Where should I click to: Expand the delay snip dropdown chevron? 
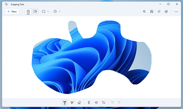[x=60, y=12]
